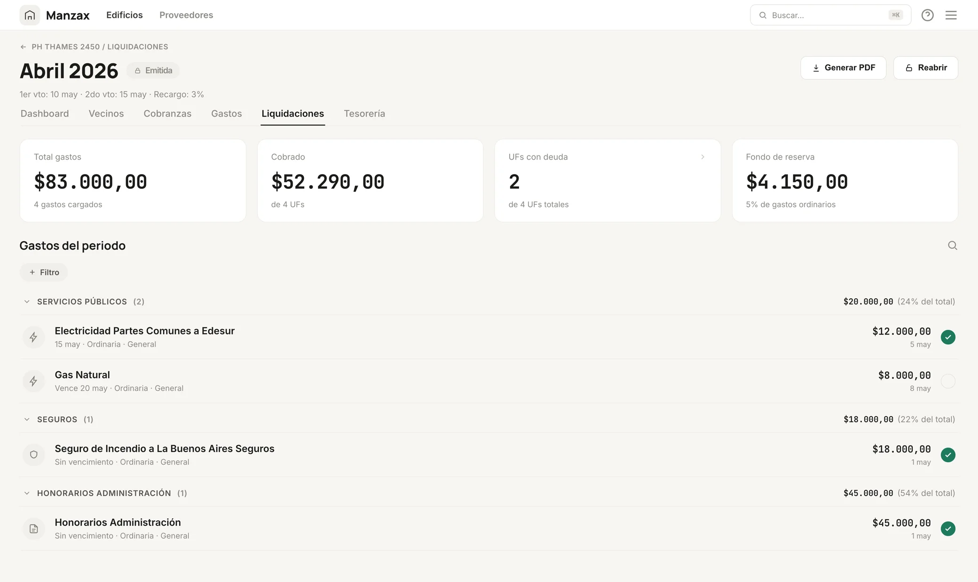
Task: Collapse the Servicios Públicos group
Action: click(x=27, y=302)
